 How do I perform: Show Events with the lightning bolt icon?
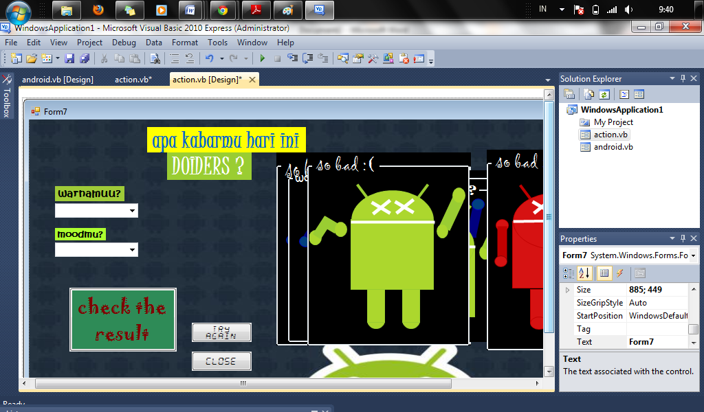click(620, 273)
